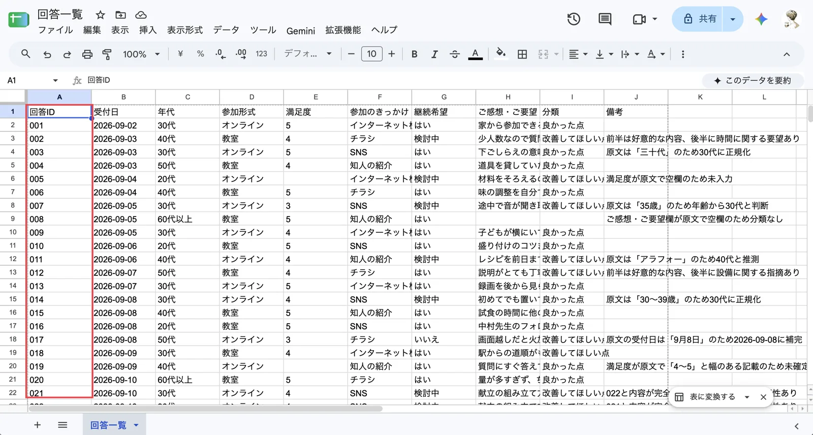
Task: Open the Gemini sparkle icon
Action: tap(761, 19)
